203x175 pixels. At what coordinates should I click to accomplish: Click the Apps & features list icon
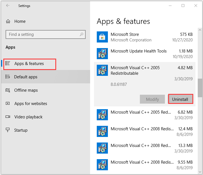(8, 63)
